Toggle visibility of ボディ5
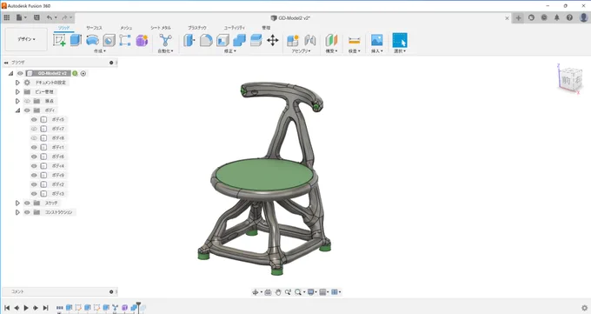This screenshot has width=591, height=314. [34, 119]
